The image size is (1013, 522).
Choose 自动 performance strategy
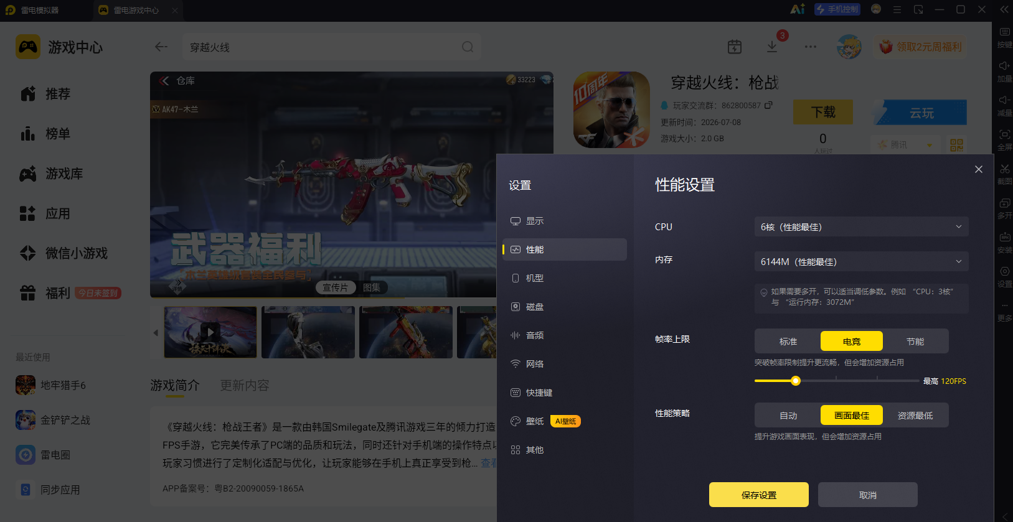click(788, 415)
